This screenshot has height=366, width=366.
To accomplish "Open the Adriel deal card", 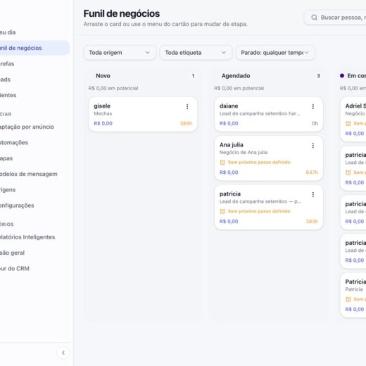I will 353,120.
